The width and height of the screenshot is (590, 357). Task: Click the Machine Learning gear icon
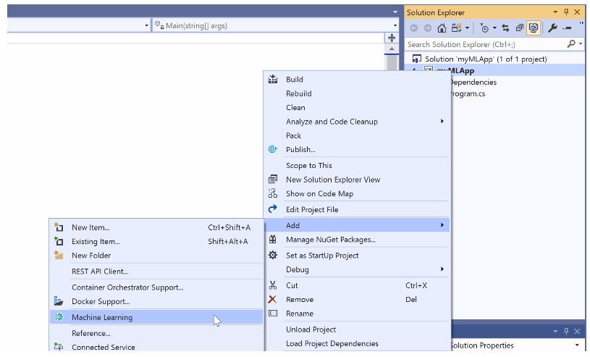pos(59,316)
